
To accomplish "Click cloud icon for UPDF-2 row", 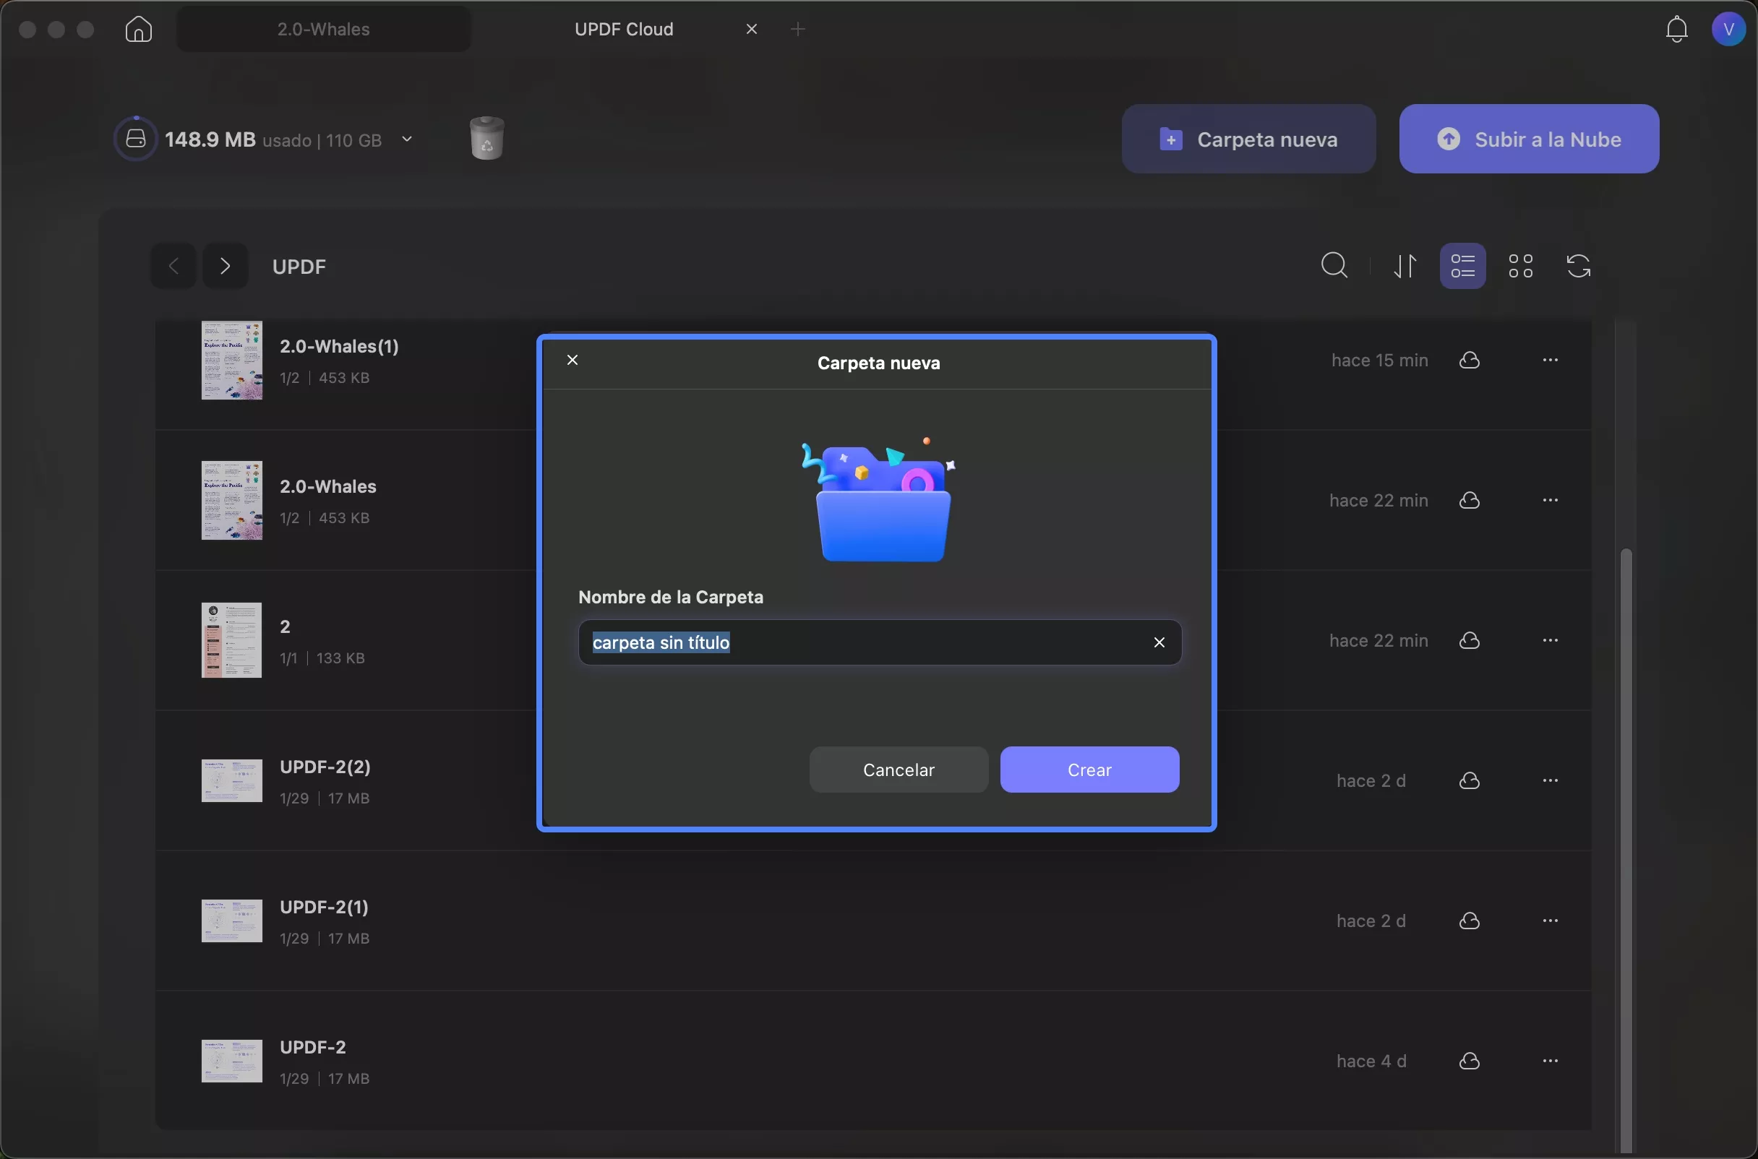I will [1470, 1061].
